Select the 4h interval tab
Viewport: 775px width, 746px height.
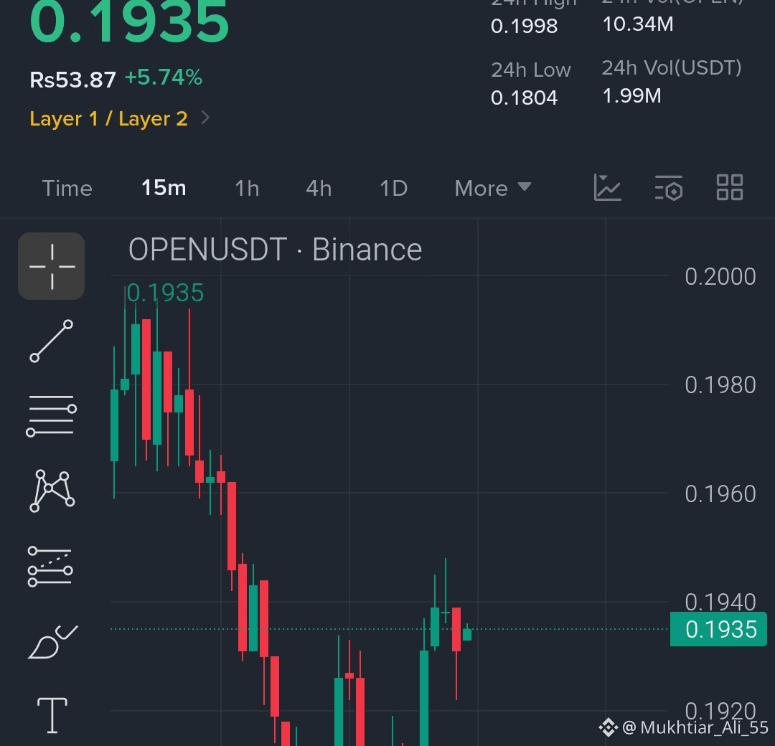319,188
